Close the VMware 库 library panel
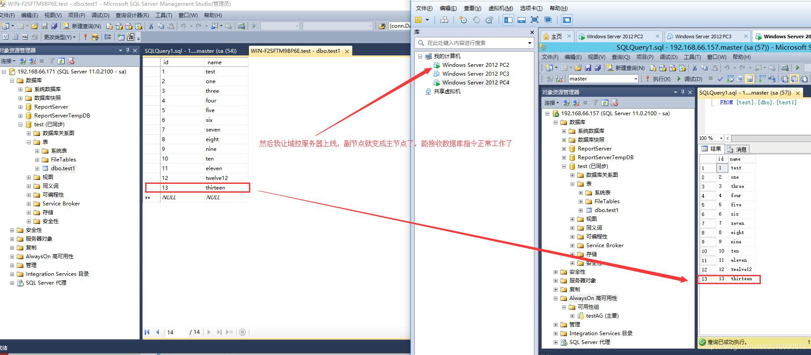 point(532,32)
